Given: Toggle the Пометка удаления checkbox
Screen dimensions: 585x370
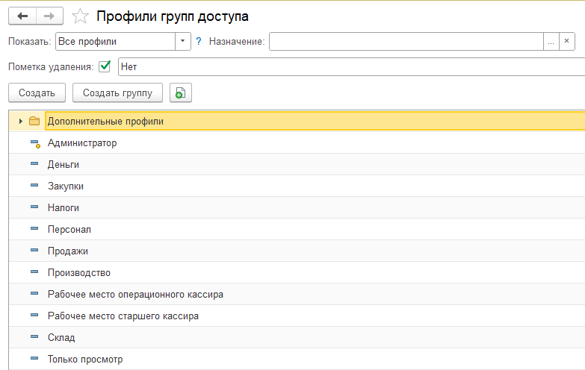Looking at the screenshot, I should point(105,66).
